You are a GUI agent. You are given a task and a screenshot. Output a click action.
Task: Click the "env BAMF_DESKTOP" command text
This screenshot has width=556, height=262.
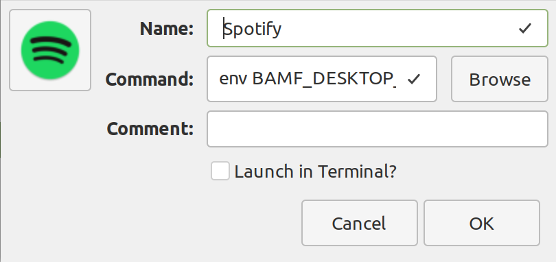pos(308,79)
